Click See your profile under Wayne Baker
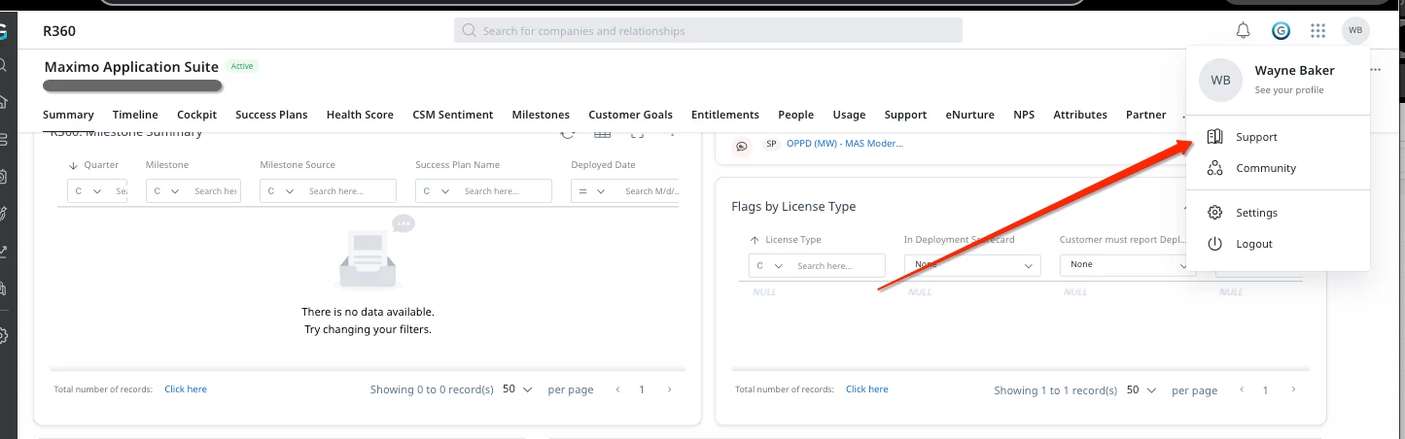The image size is (1405, 439). coord(1288,90)
